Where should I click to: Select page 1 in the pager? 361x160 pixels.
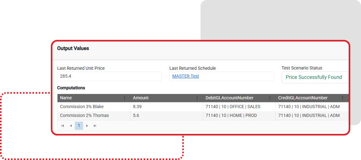click(x=79, y=126)
